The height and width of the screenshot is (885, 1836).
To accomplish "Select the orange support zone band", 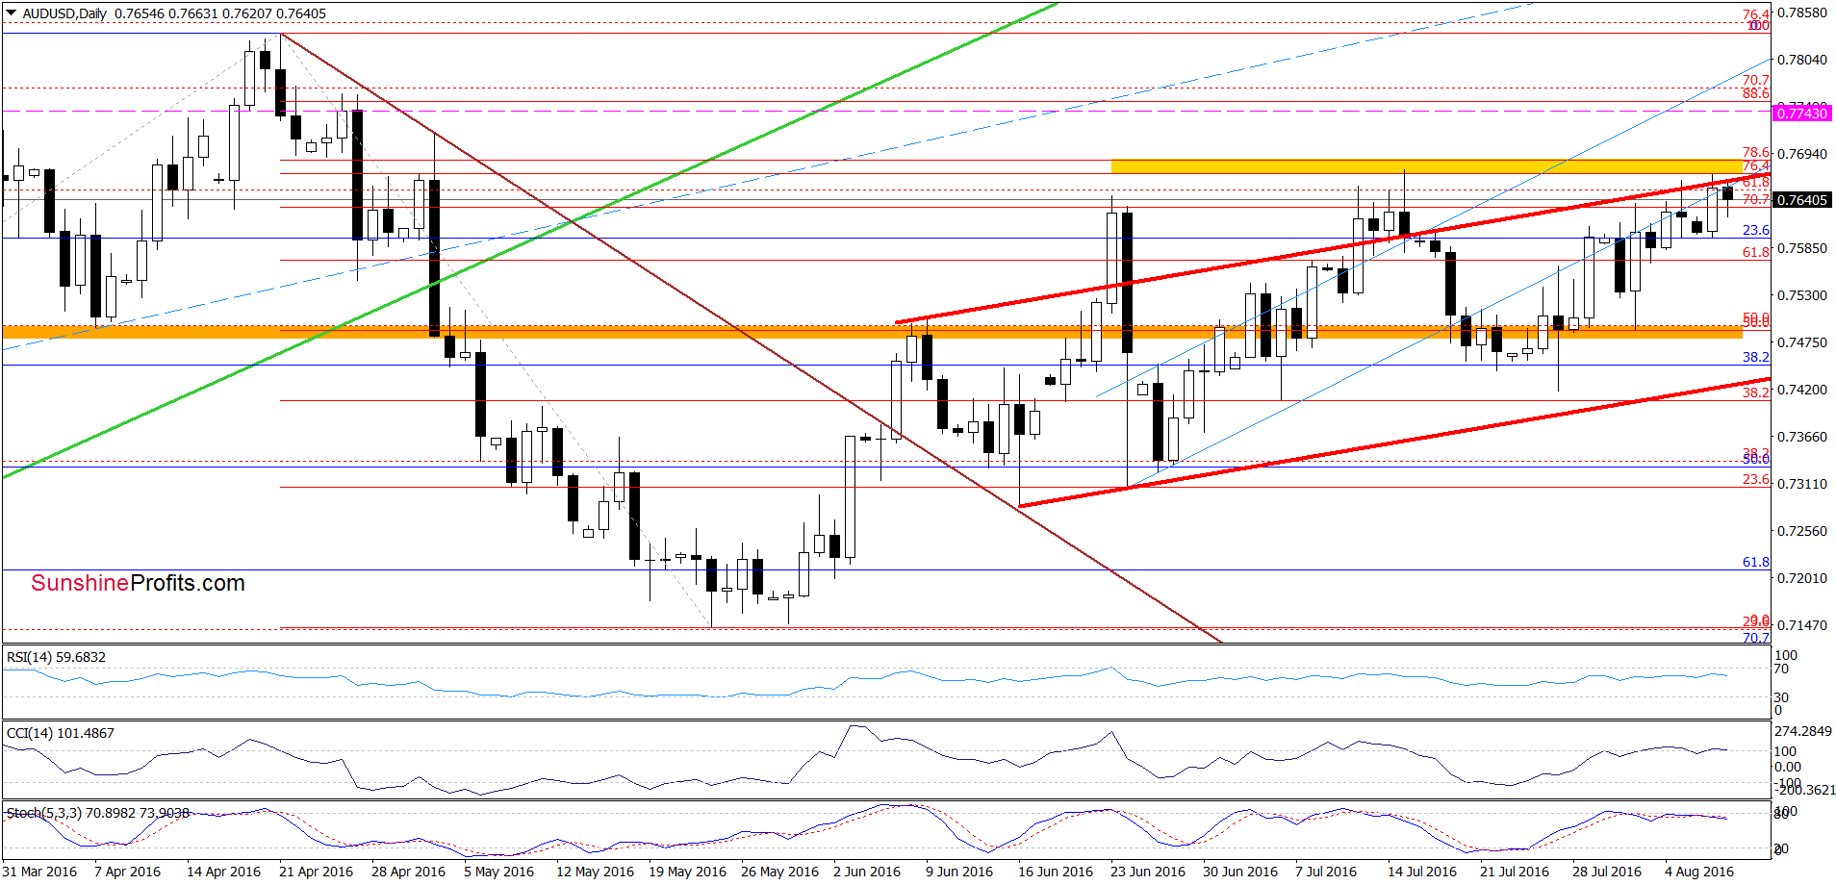I will 872,332.
